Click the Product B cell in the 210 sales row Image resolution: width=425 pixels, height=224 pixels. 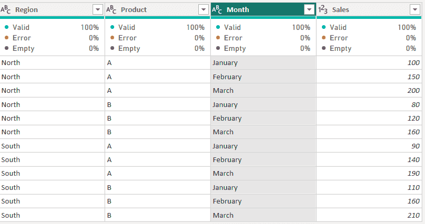coord(157,216)
